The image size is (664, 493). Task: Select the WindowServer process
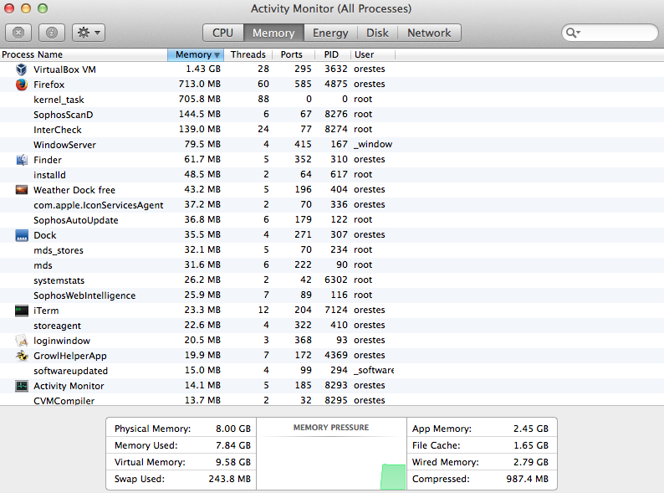(332, 145)
